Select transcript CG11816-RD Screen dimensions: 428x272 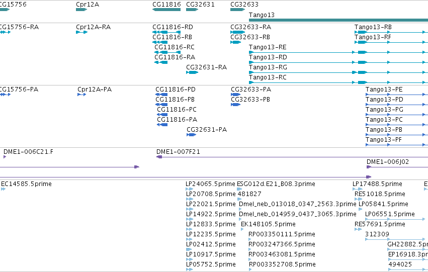pos(173,27)
